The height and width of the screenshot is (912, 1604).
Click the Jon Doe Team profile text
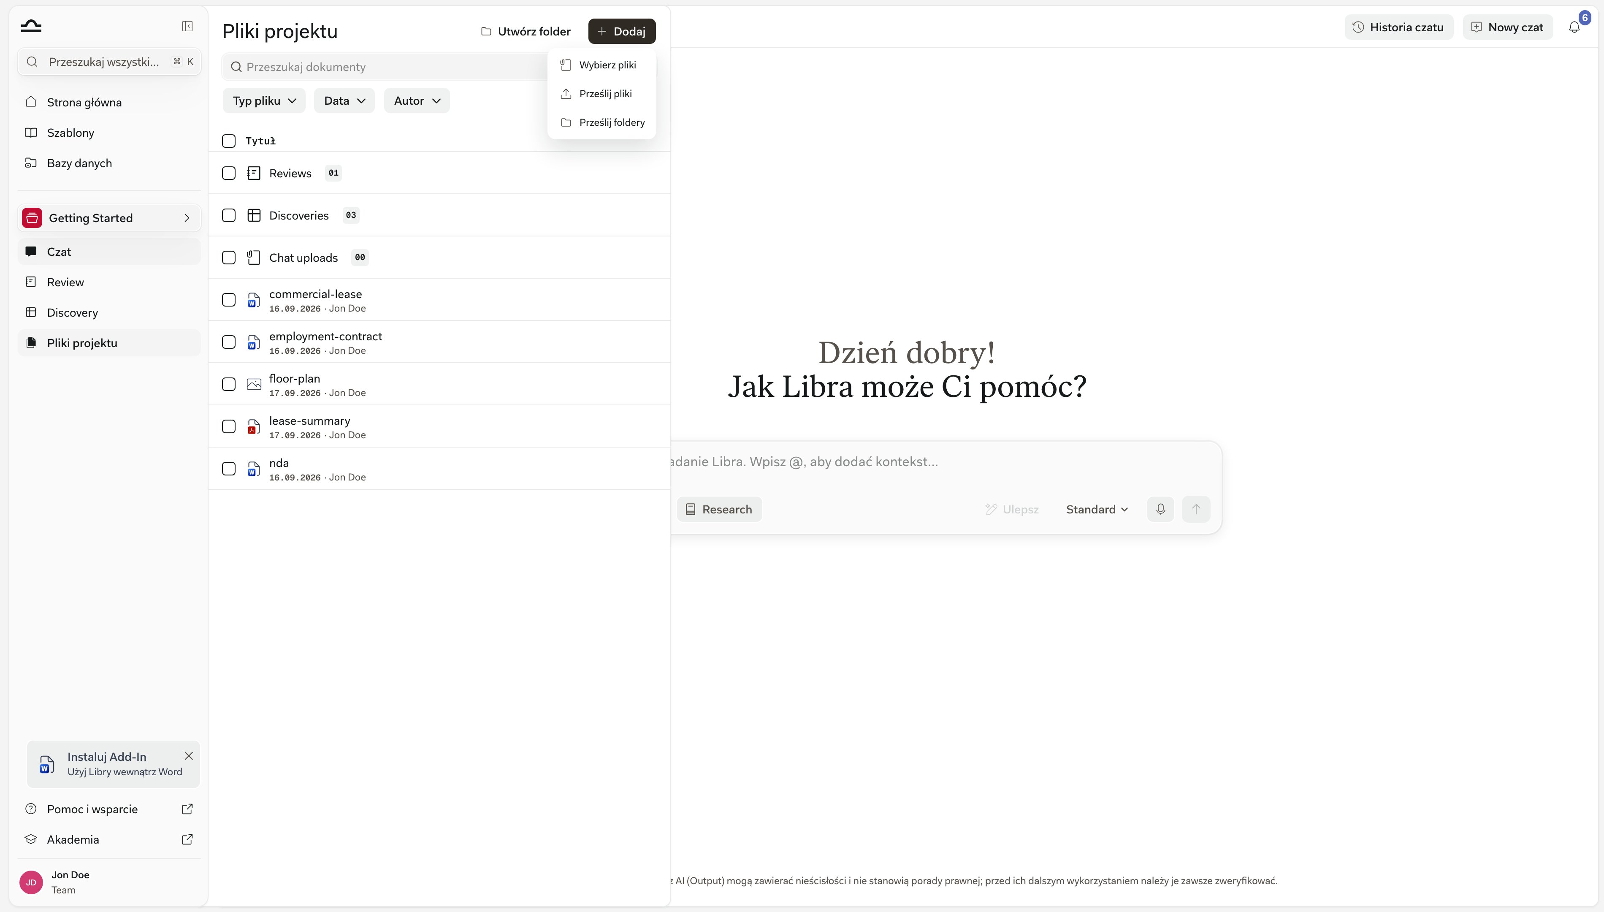click(70, 882)
